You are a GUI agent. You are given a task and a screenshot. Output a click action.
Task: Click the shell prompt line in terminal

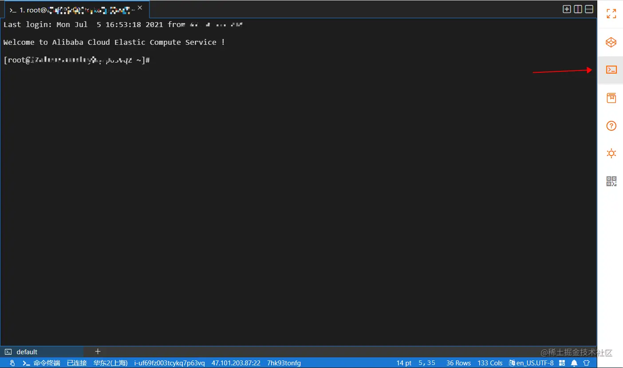[x=77, y=60]
